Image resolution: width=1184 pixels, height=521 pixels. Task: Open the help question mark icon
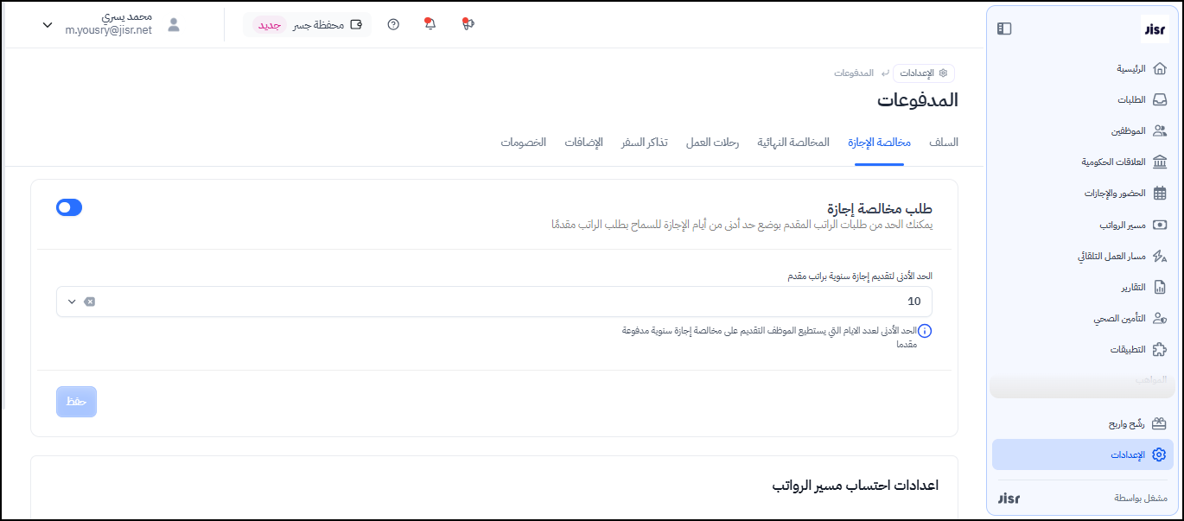click(393, 24)
